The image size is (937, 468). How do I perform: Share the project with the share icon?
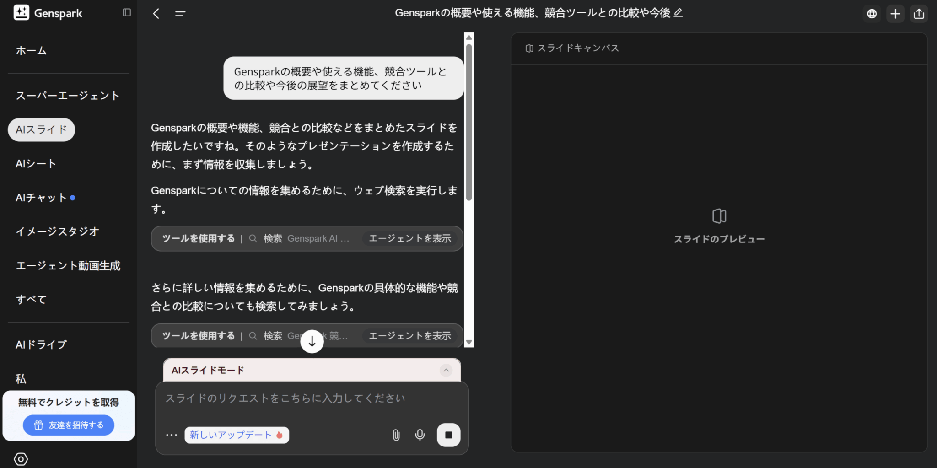click(919, 14)
